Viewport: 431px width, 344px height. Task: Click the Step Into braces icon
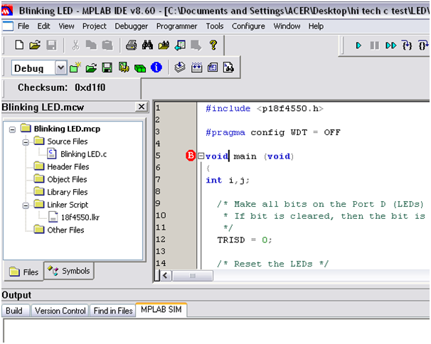[407, 45]
